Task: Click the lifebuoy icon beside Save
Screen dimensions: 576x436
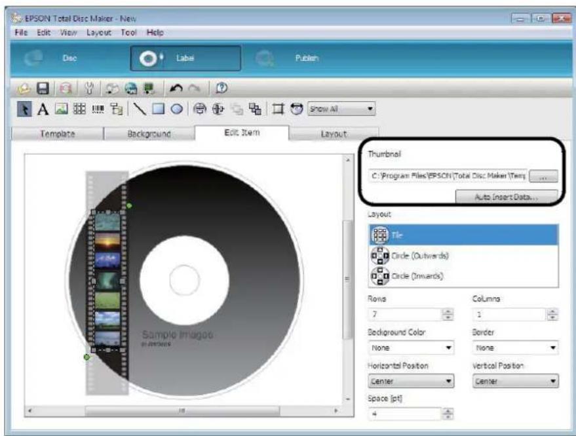Action: [x=66, y=89]
